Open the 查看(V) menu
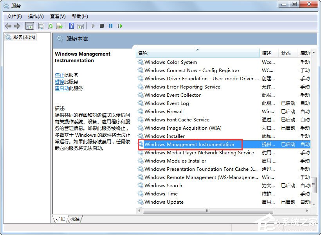This screenshot has height=235, width=321. (57, 16)
